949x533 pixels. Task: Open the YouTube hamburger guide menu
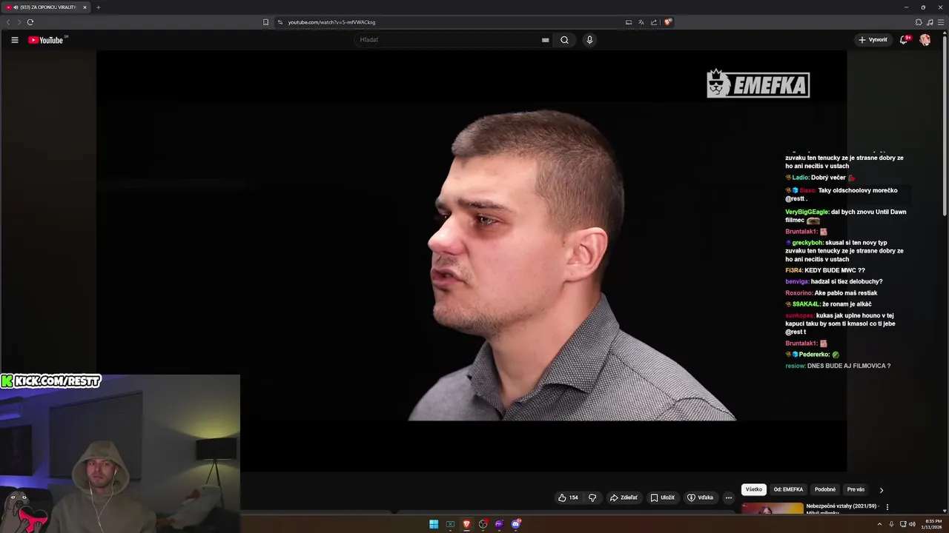click(x=15, y=40)
